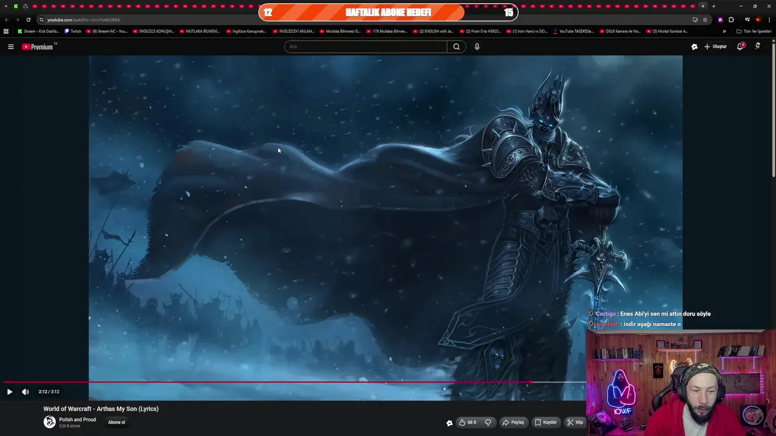
Task: Open the MUTLAKA BİLMENİ... bookmark
Action: tap(199, 31)
